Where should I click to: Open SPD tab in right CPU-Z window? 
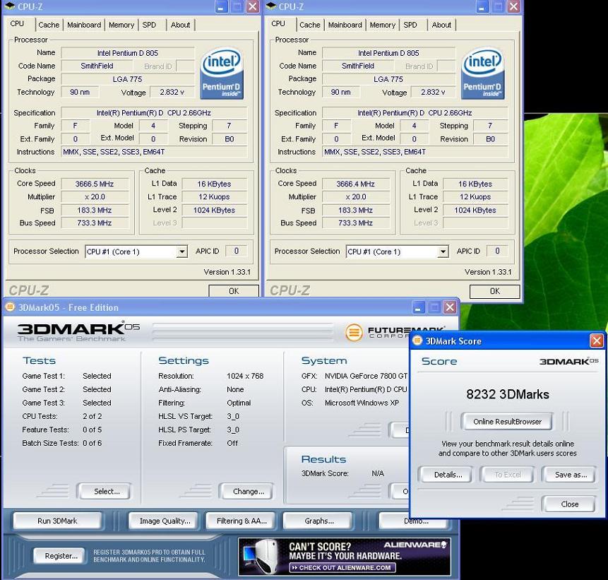(410, 25)
